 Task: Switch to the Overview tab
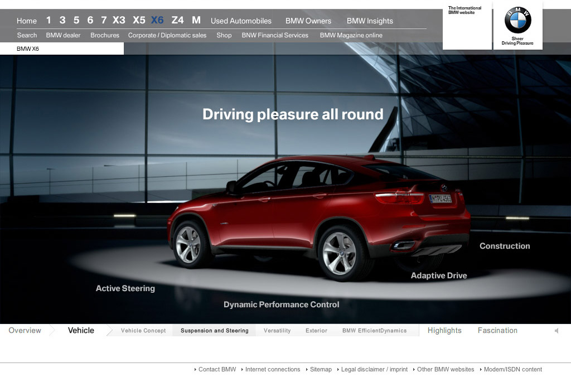pos(25,330)
